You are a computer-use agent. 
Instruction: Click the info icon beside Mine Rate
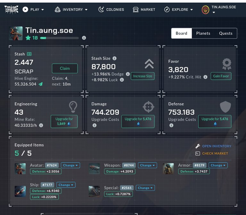point(41,125)
